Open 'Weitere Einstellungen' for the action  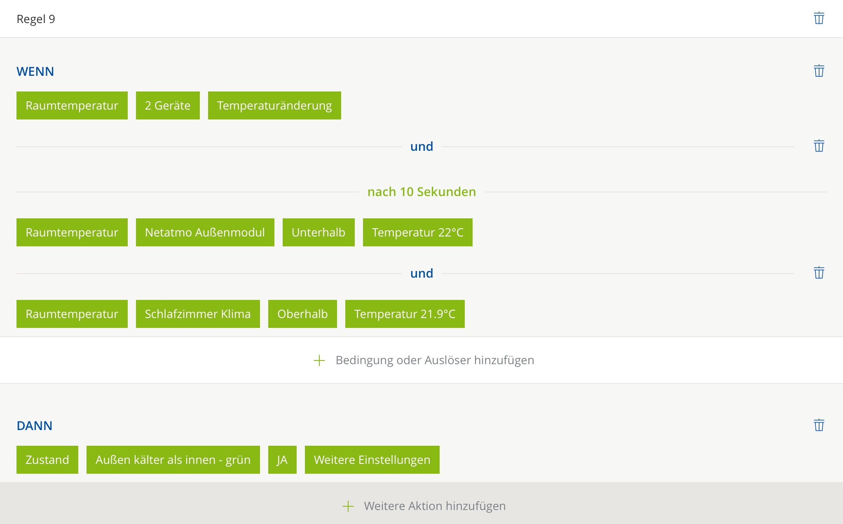(372, 460)
